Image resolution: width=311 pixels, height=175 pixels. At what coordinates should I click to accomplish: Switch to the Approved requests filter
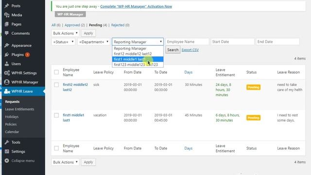tap(72, 25)
